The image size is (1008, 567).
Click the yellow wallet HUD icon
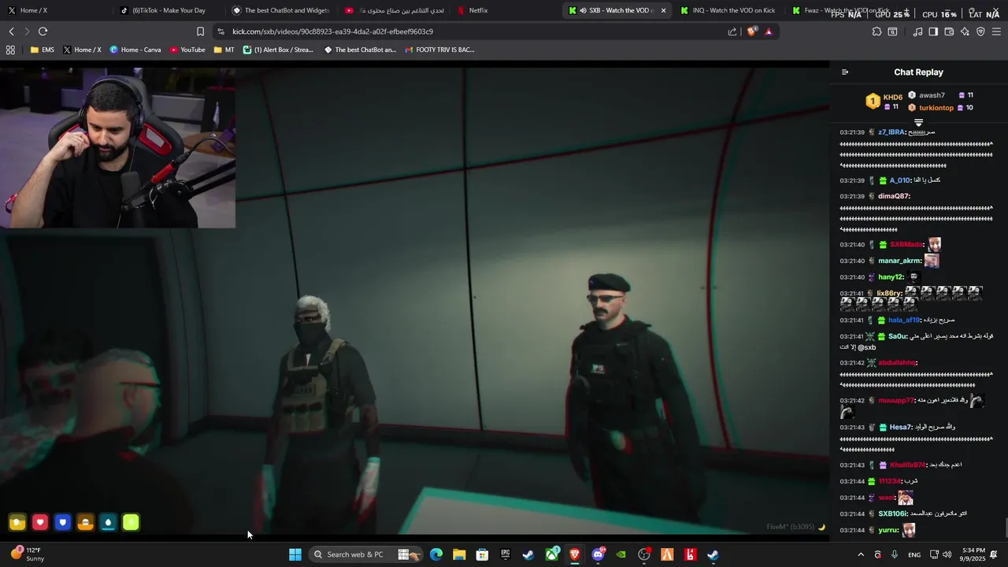[17, 522]
